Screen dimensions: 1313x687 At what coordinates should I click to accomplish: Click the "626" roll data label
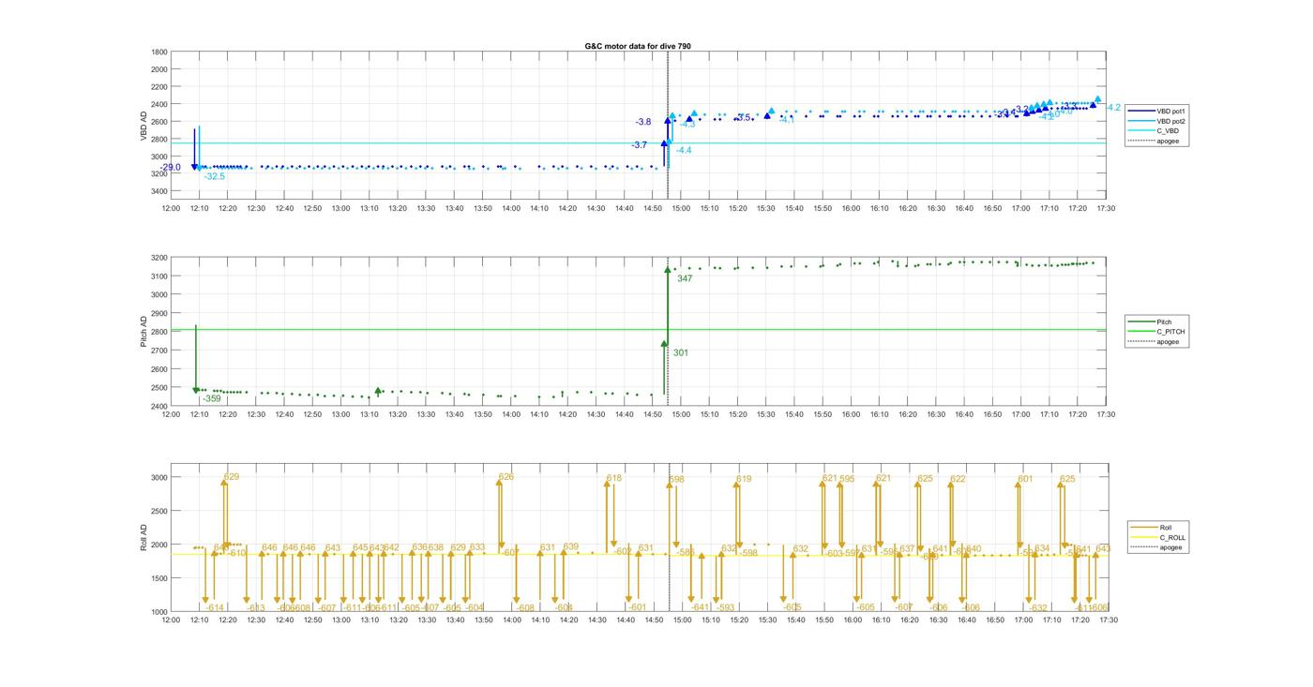point(506,477)
